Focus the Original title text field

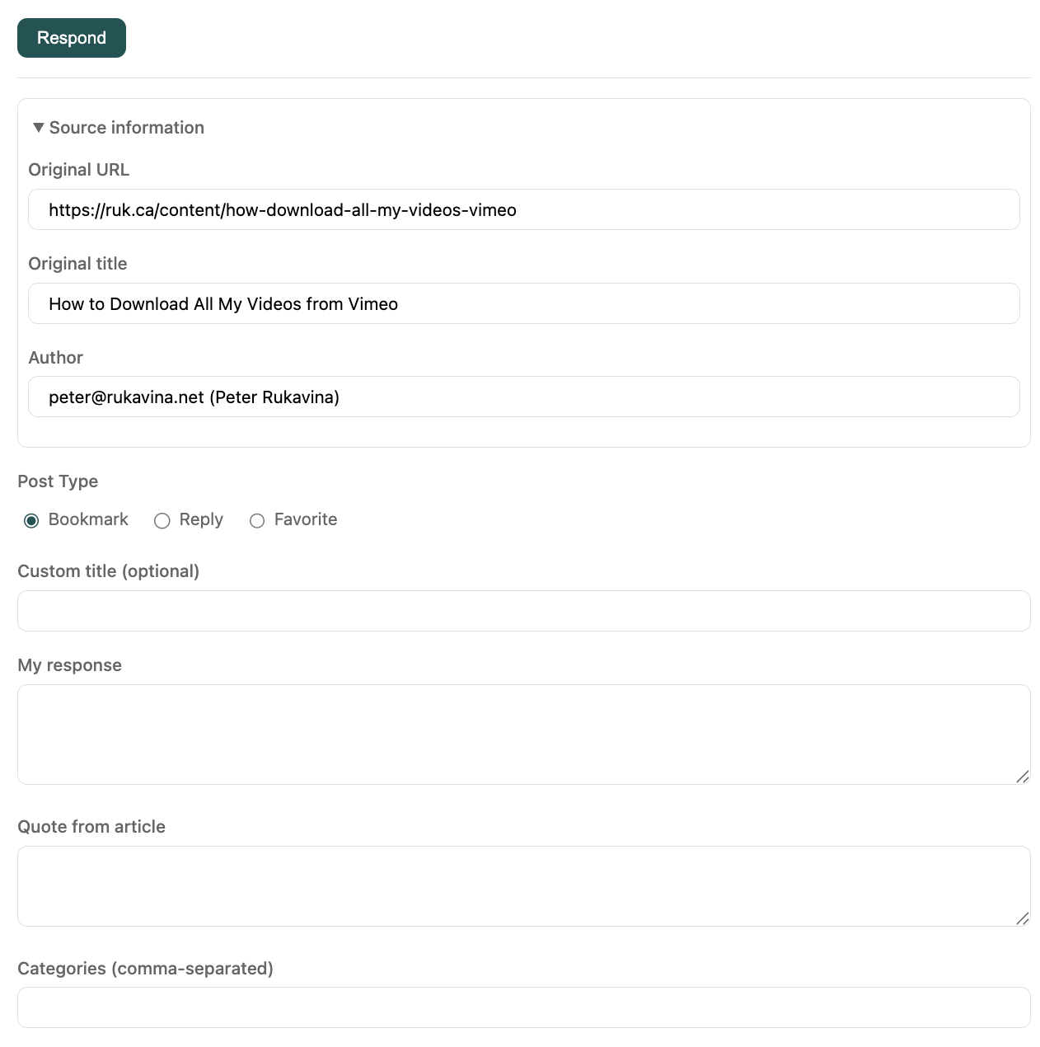tap(523, 304)
